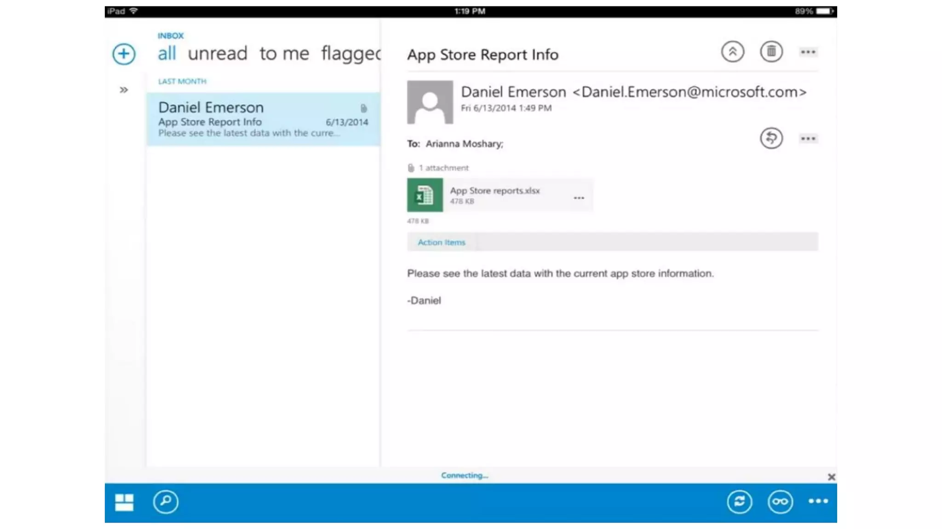This screenshot has height=529, width=942.
Task: Dismiss the Connecting status bar
Action: coord(831,477)
